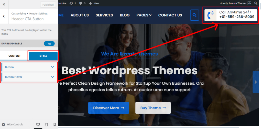Switch to desktop preview device icon
Viewport: 262px width, 129px height.
pos(38,124)
